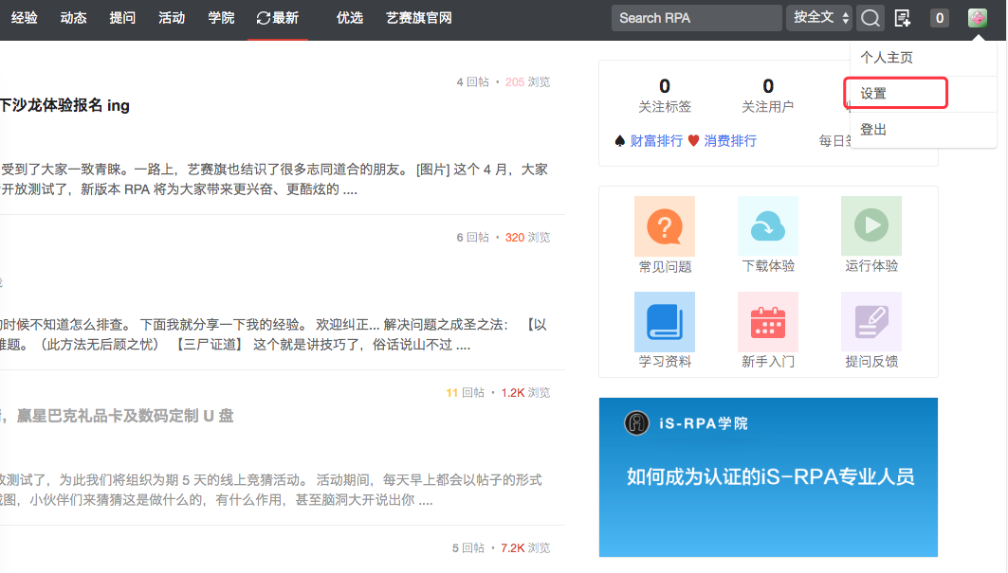Click the search magnifier icon

click(870, 17)
